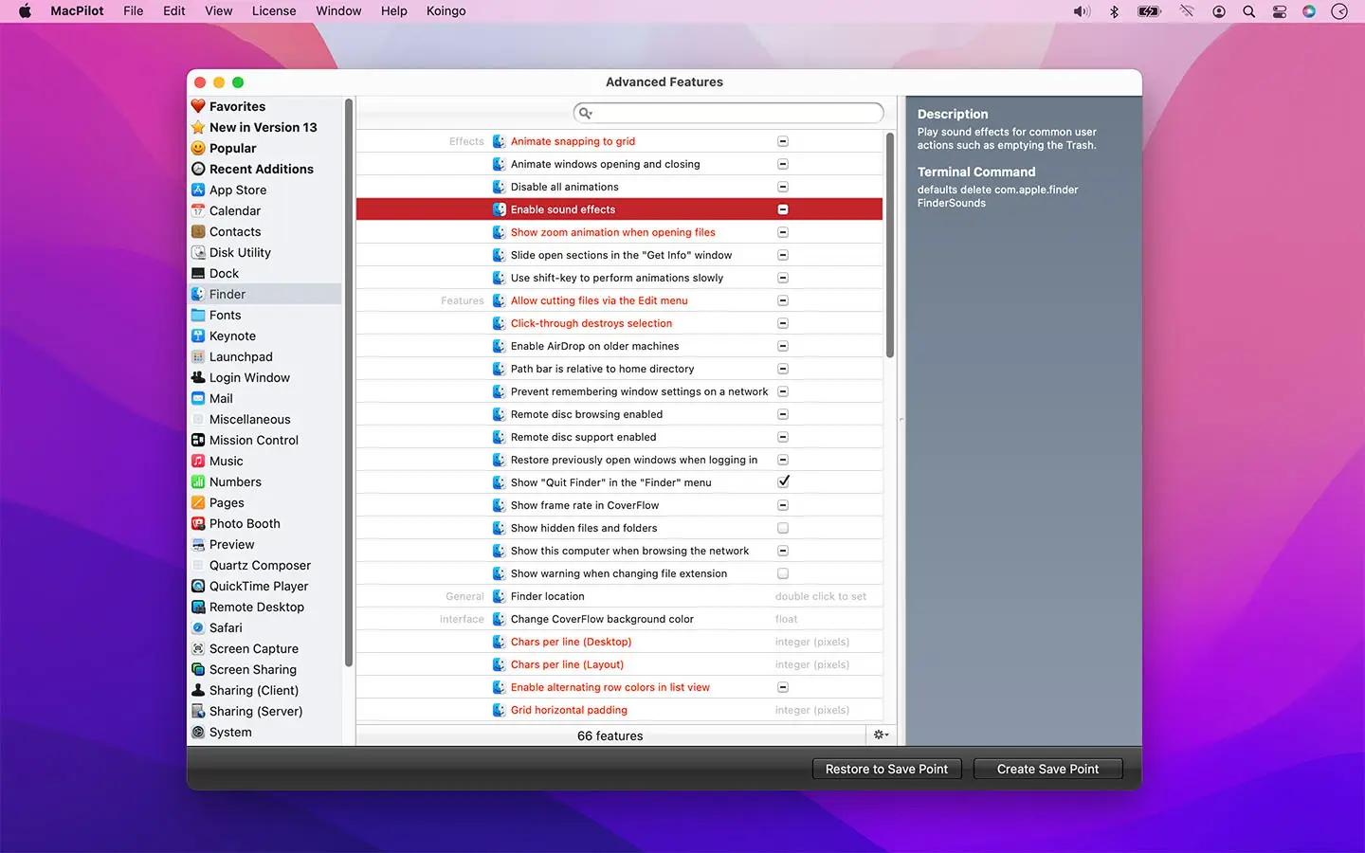Select Miscellaneous category in sidebar
Screen dimensions: 1365x853
coord(264,419)
